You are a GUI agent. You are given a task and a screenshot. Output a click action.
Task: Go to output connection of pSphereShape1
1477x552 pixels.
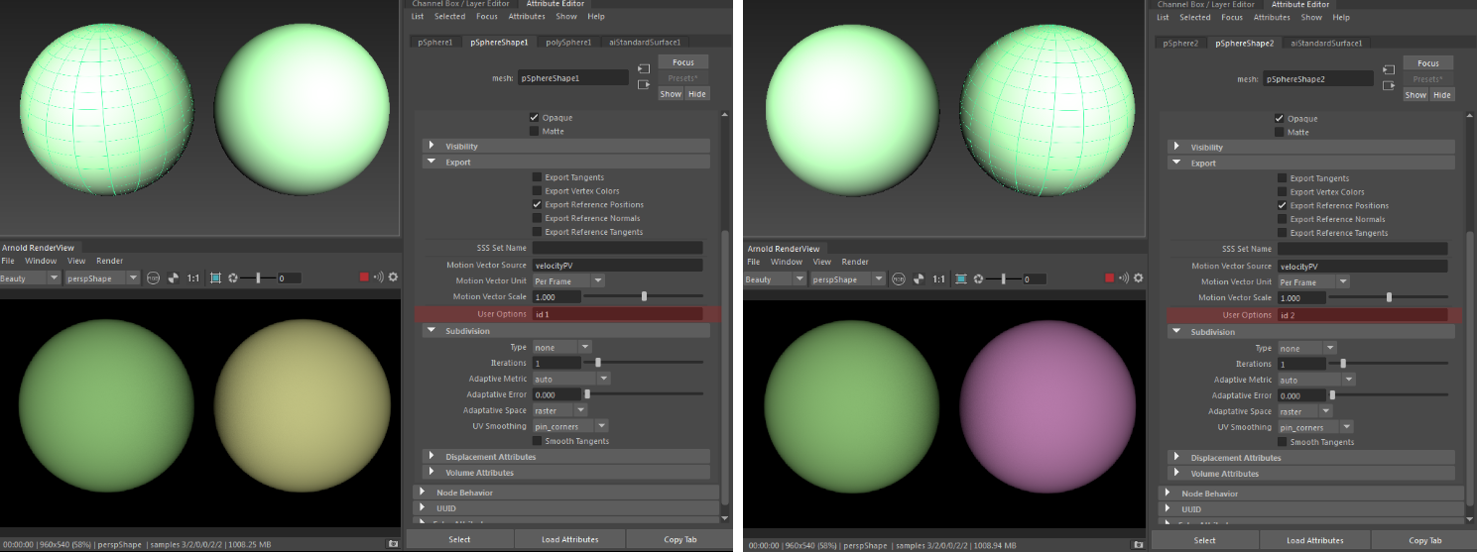pyautogui.click(x=644, y=84)
